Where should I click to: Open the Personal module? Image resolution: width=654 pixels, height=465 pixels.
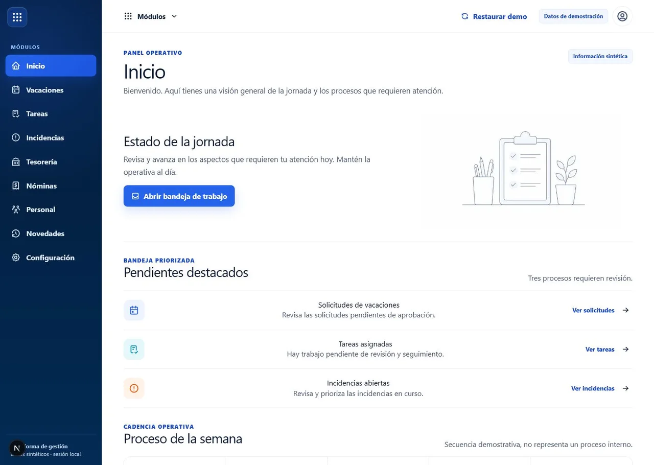coord(51,210)
